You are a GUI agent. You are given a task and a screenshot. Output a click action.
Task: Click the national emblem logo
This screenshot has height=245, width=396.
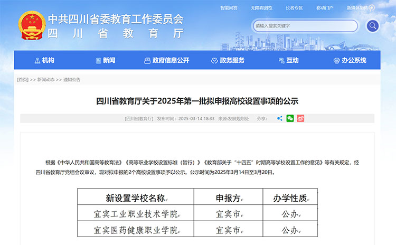coord(32,26)
